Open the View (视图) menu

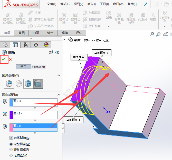pos(78,4)
